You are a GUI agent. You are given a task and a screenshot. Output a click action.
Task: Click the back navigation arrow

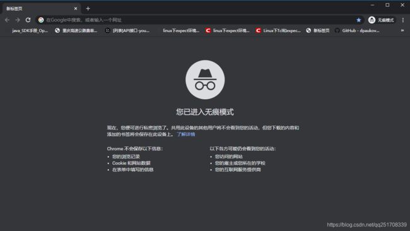tap(7, 20)
